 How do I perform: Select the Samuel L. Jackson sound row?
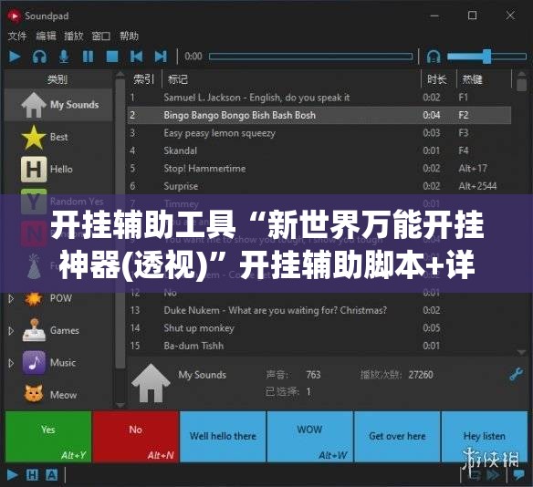click(x=319, y=98)
